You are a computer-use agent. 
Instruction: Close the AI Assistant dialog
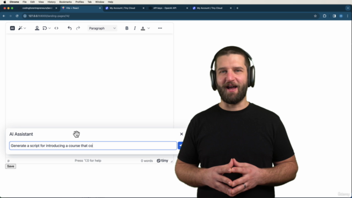(182, 134)
